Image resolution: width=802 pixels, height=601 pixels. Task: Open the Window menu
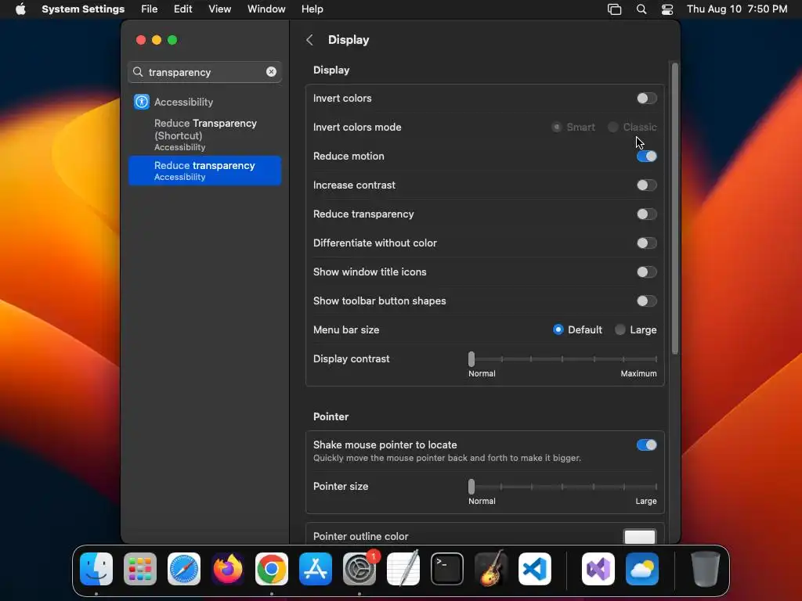(266, 9)
